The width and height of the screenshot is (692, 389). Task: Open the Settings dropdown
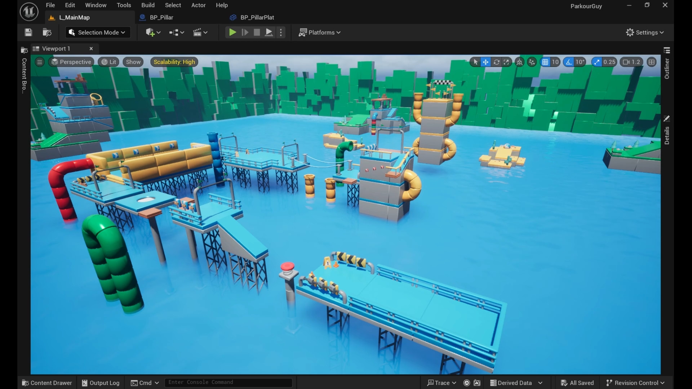[645, 32]
